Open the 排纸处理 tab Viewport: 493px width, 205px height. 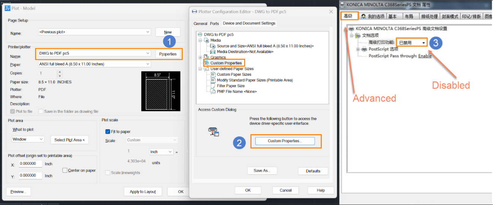430,16
